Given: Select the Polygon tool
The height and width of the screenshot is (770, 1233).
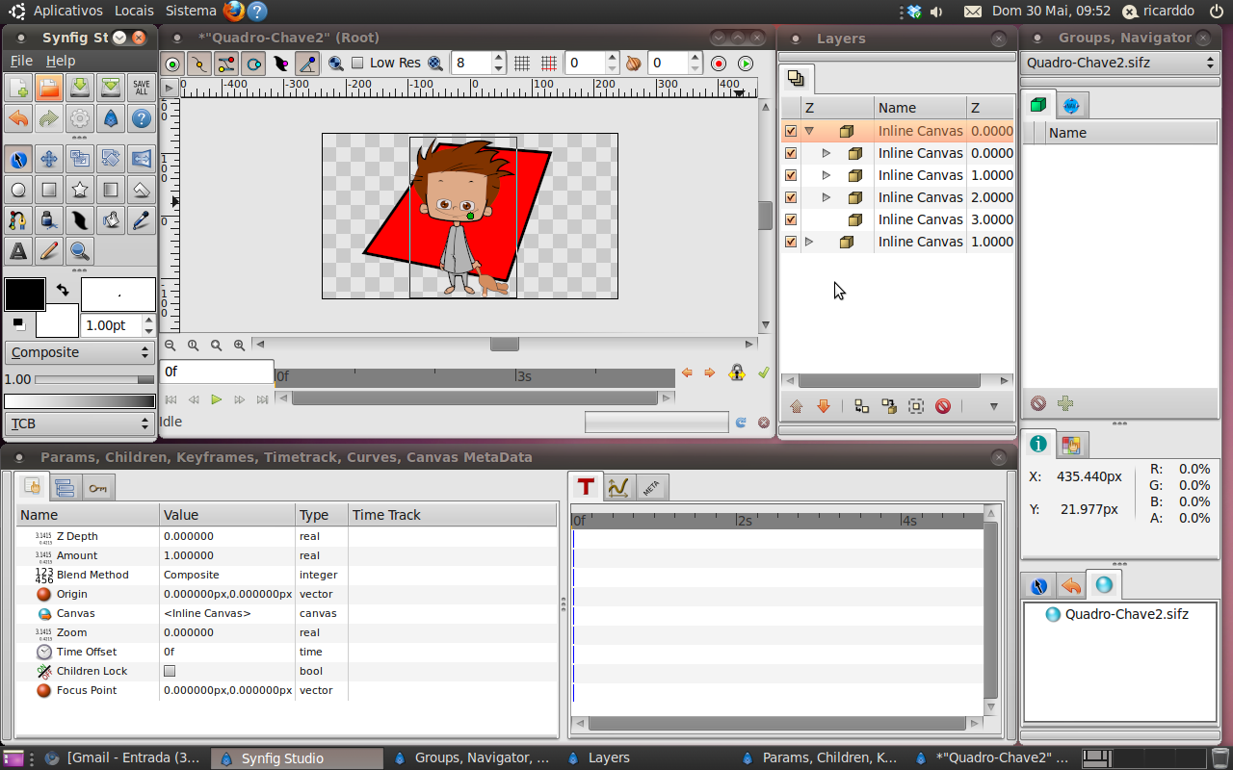Looking at the screenshot, I should [142, 190].
